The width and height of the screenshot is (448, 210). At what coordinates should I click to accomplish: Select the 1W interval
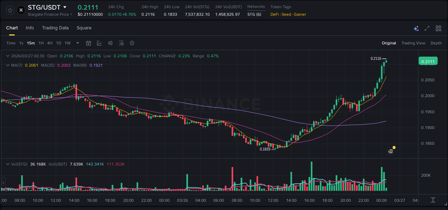pos(67,43)
